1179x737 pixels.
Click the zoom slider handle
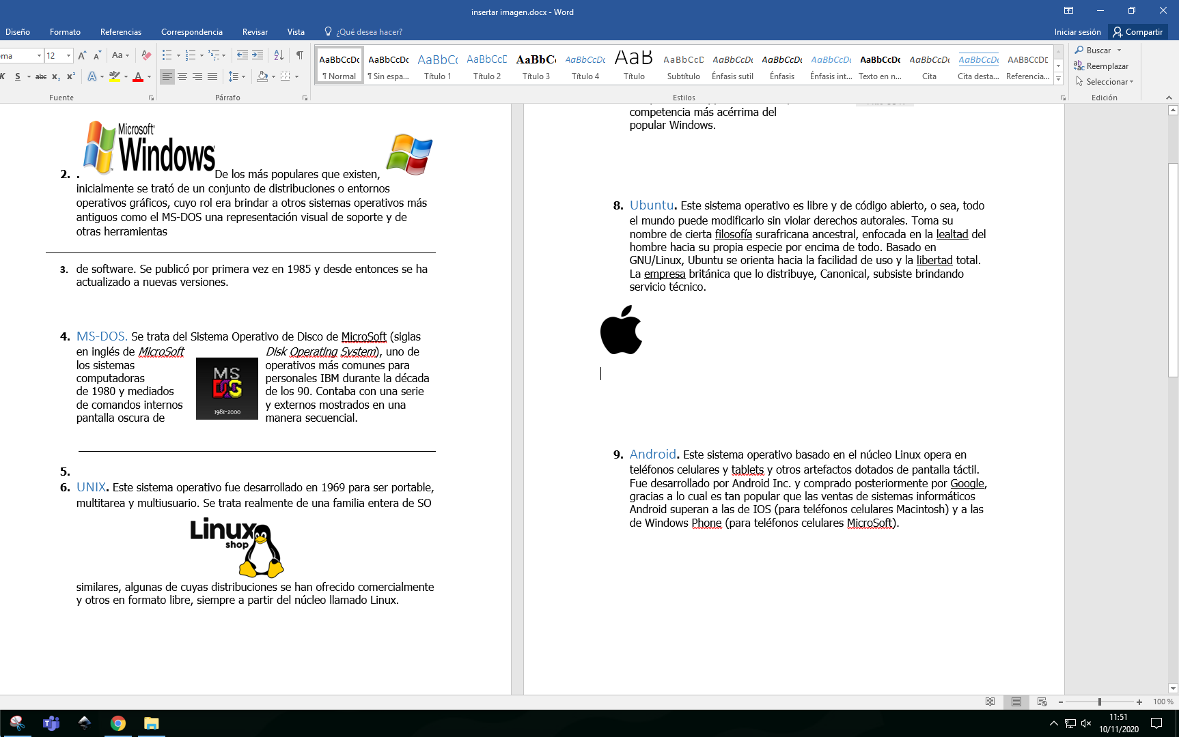[1100, 702]
